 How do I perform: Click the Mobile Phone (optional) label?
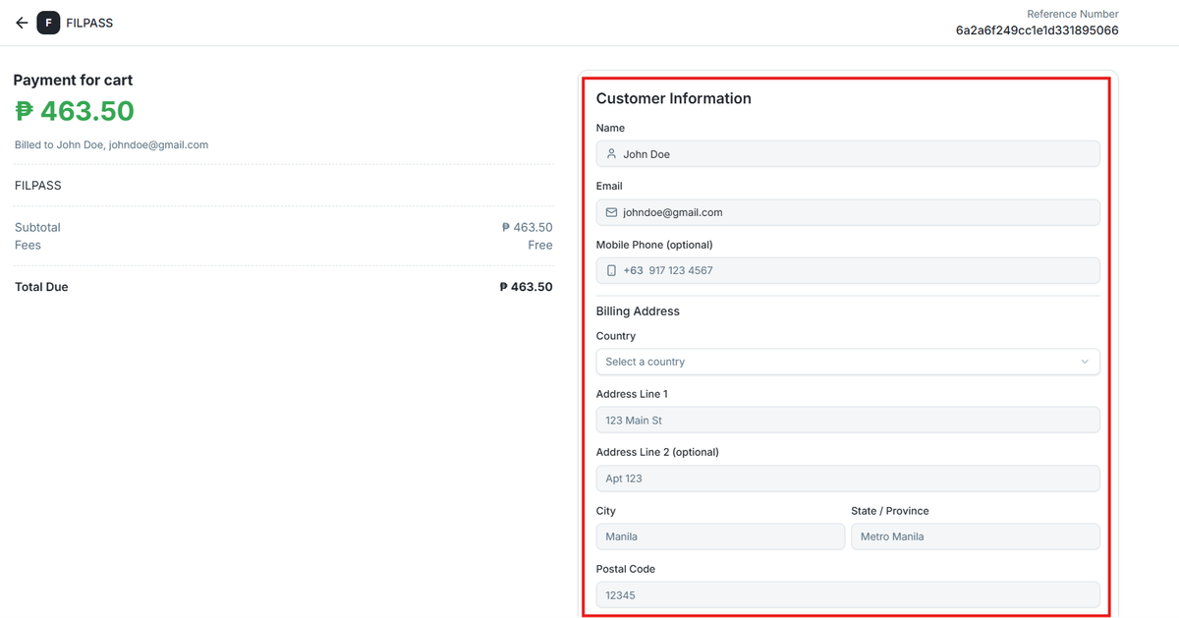[654, 245]
